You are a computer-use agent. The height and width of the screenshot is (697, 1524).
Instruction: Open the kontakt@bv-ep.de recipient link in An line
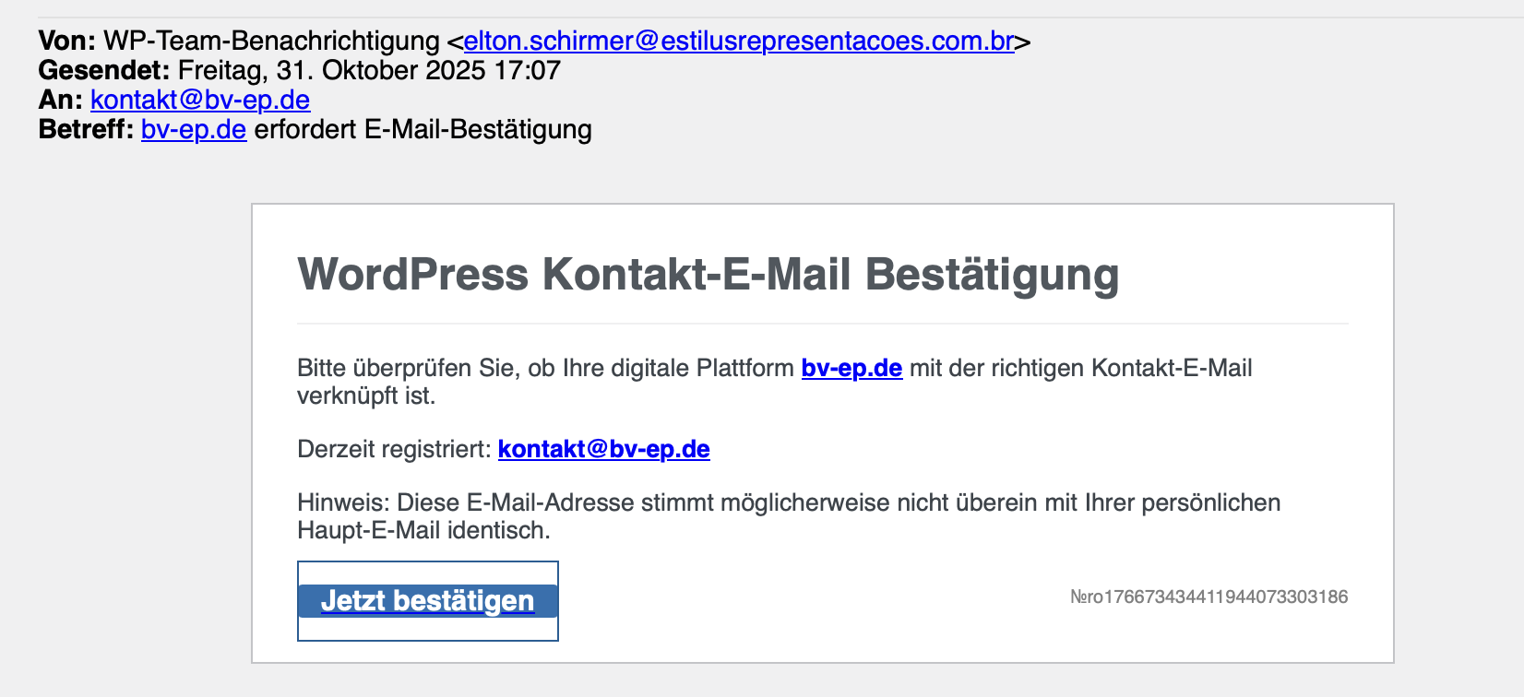200,100
